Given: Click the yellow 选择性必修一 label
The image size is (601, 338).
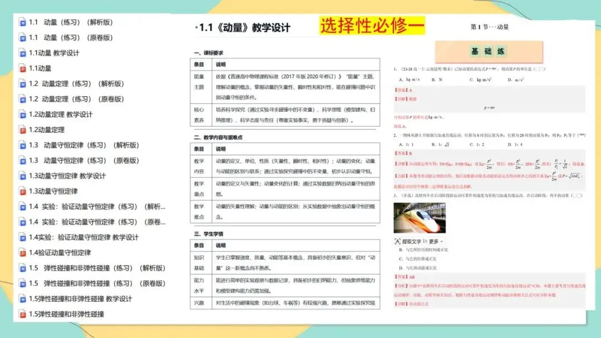Looking at the screenshot, I should point(372,26).
